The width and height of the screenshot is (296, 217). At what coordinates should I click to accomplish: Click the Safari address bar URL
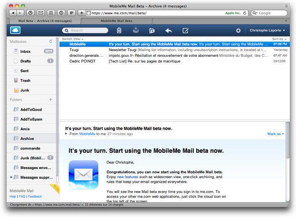(x=119, y=13)
